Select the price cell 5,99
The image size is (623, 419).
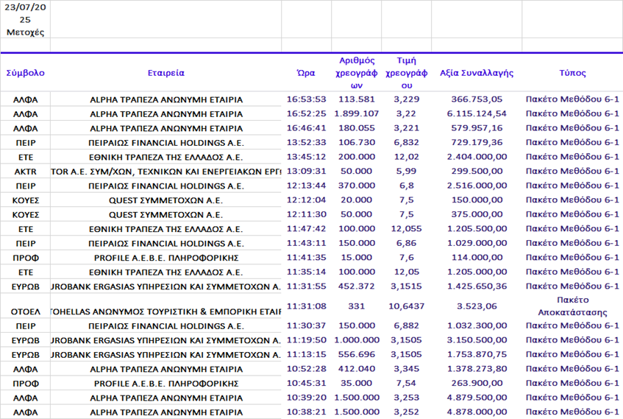click(407, 171)
